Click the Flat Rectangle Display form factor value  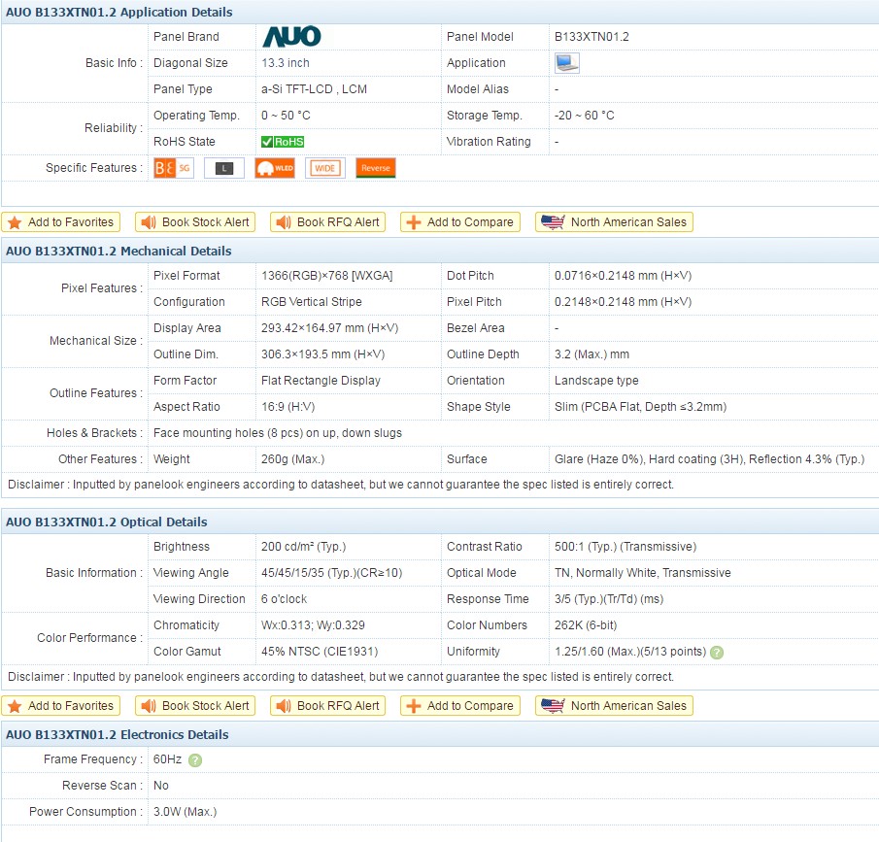[x=321, y=381]
